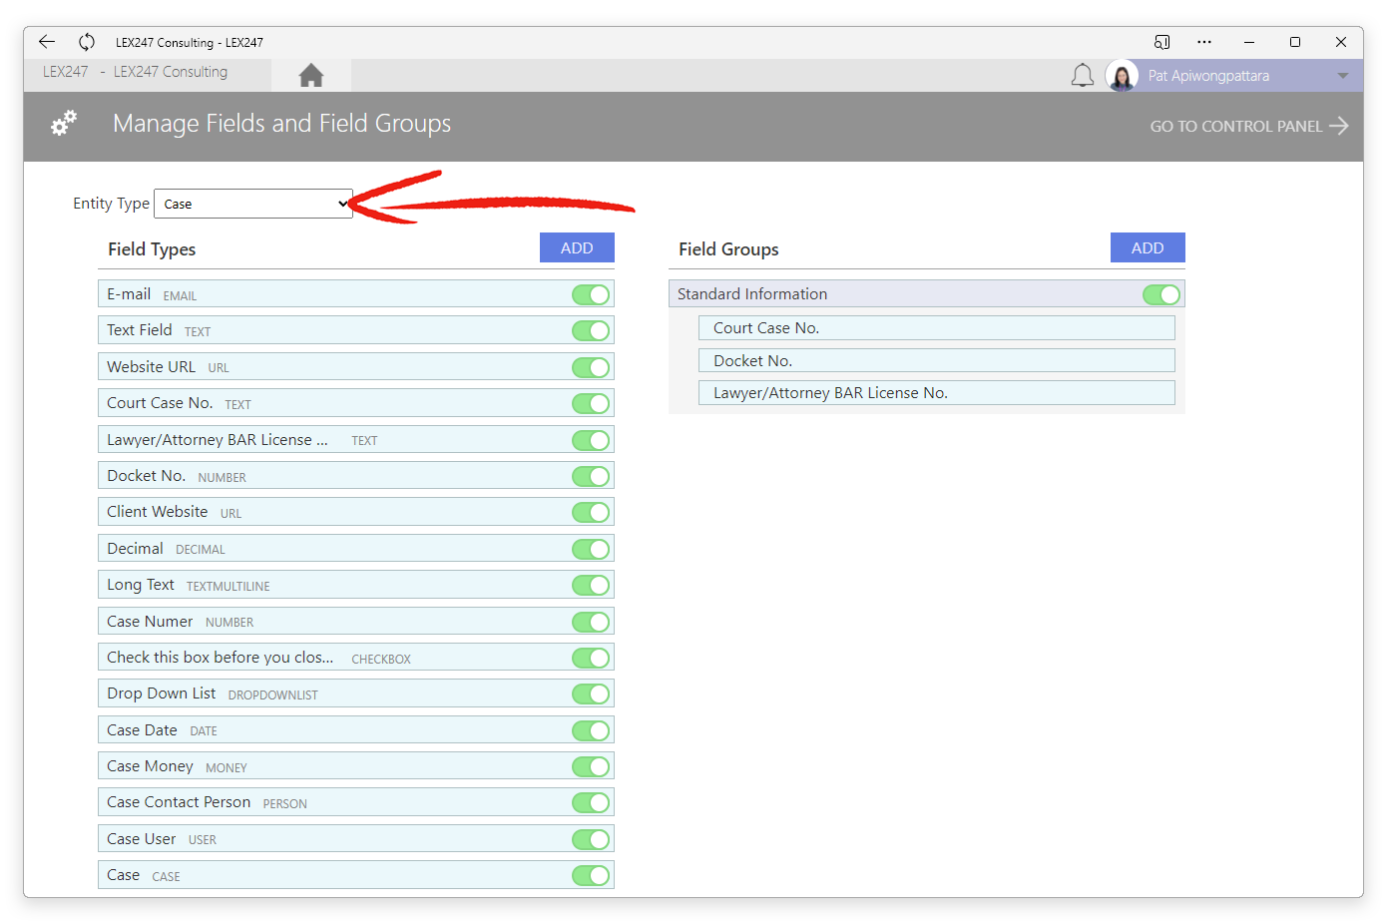Click the send-to-device icon in the toolbar
Viewport: 1387px width, 923px height.
click(1161, 42)
